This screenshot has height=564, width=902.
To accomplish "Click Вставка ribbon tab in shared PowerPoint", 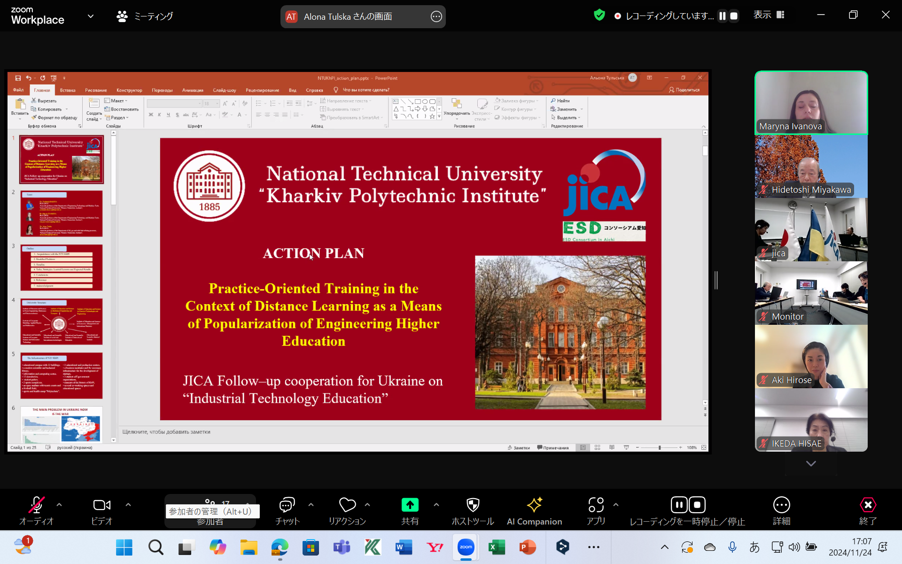I will (x=68, y=90).
